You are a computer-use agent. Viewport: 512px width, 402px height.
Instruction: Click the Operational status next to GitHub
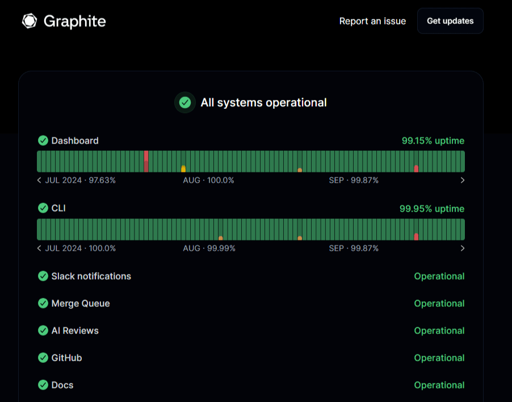(x=439, y=358)
